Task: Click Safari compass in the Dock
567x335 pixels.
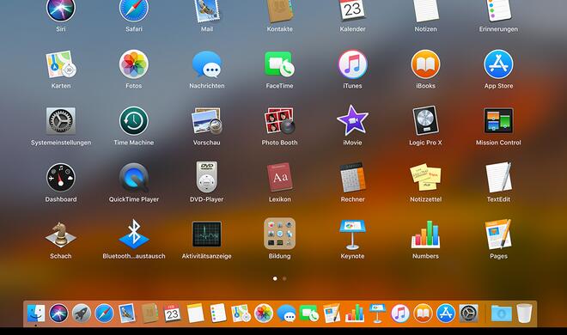Action: (104, 313)
